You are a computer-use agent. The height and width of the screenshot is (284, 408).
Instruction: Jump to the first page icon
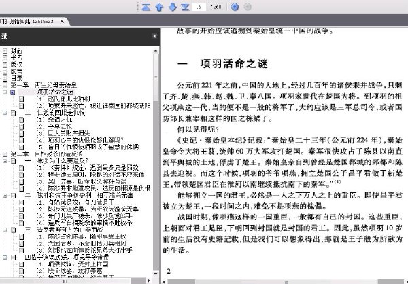[x=146, y=7]
